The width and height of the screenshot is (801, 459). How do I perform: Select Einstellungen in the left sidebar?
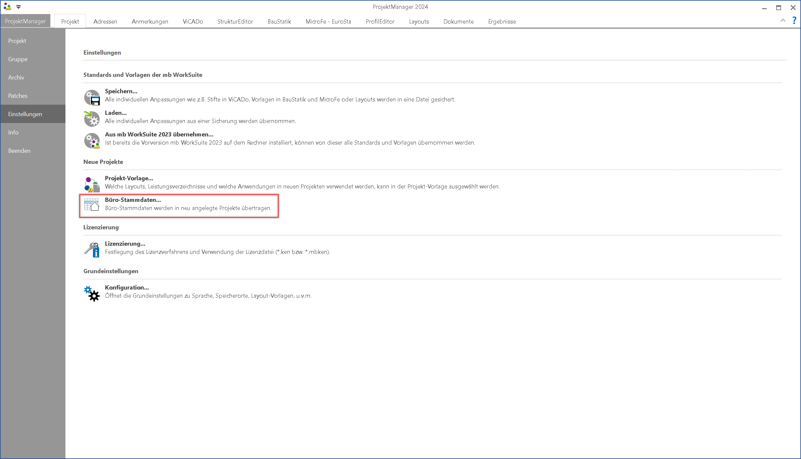click(33, 114)
